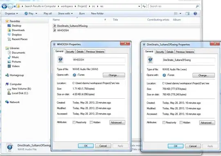Image resolution: width=221 pixels, height=156 pixels.
Task: Sort by the Title column header
Action: point(115,20)
